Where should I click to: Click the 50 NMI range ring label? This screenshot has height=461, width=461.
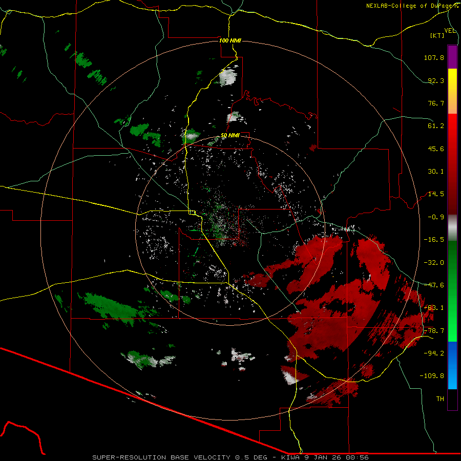(x=230, y=135)
